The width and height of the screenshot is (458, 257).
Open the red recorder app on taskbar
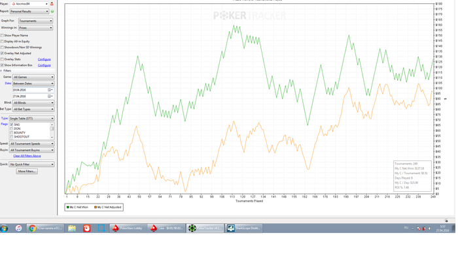[87, 228]
